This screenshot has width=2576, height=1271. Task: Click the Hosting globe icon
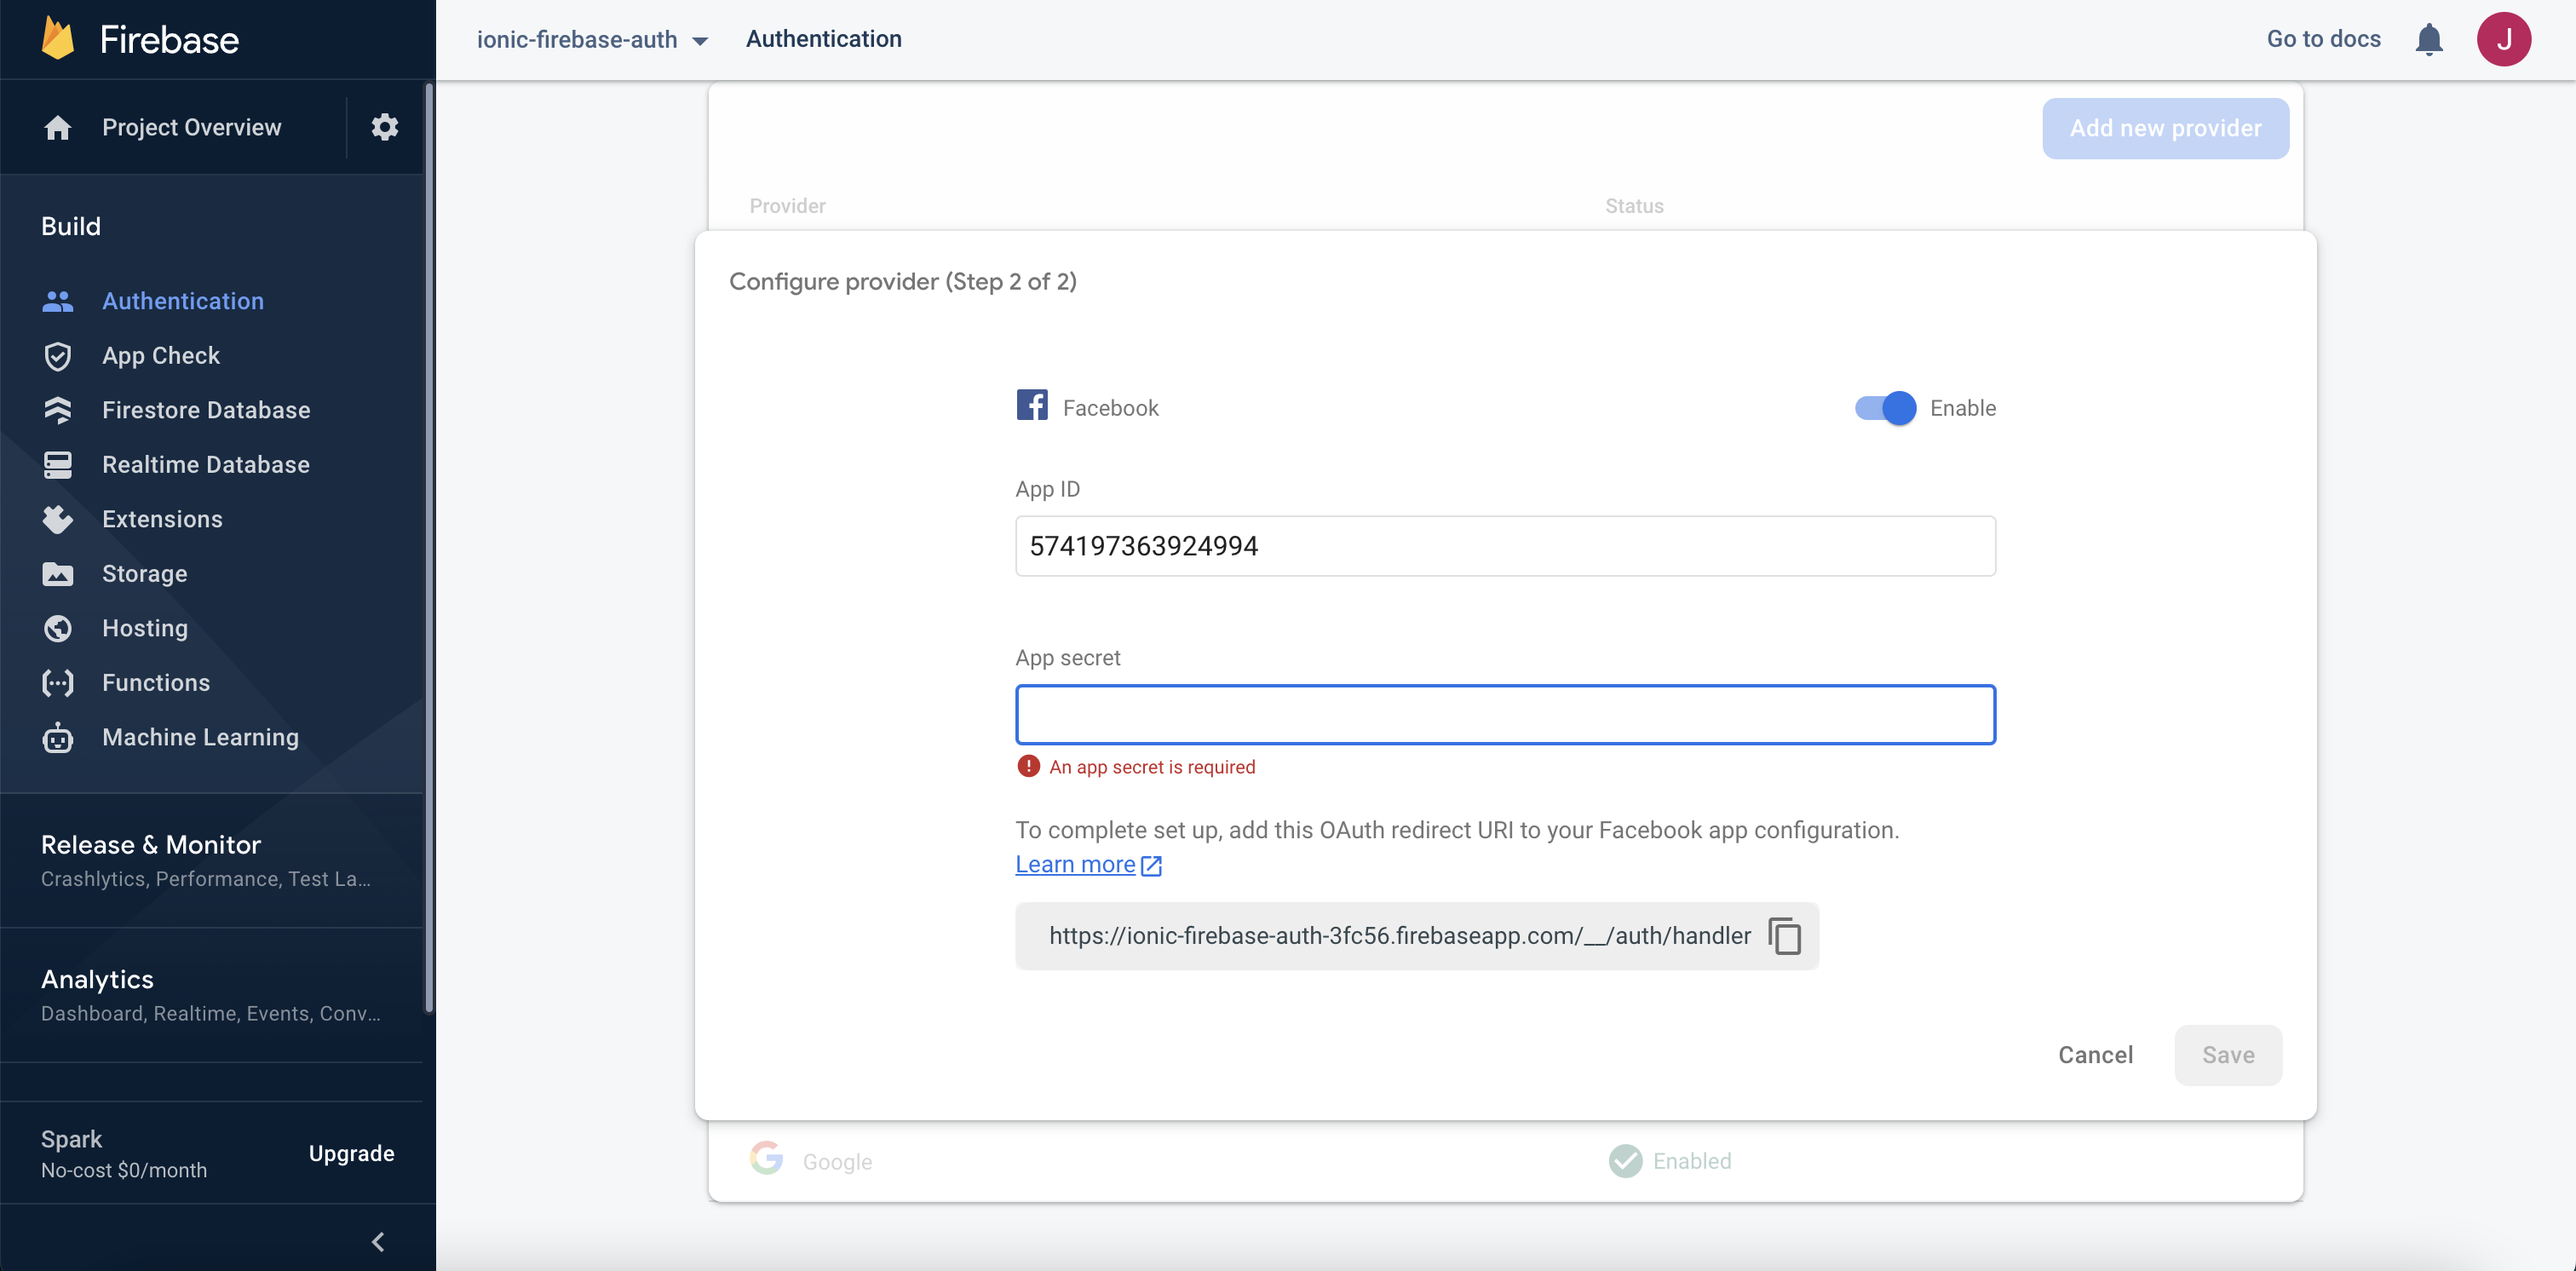click(x=58, y=628)
